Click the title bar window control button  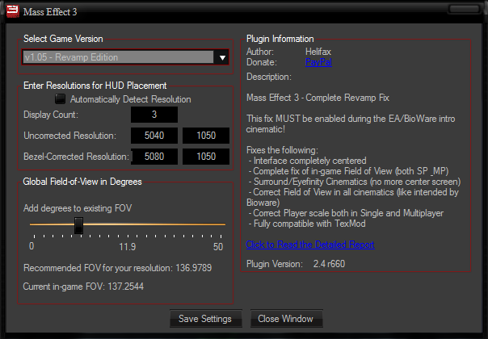pos(464,9)
